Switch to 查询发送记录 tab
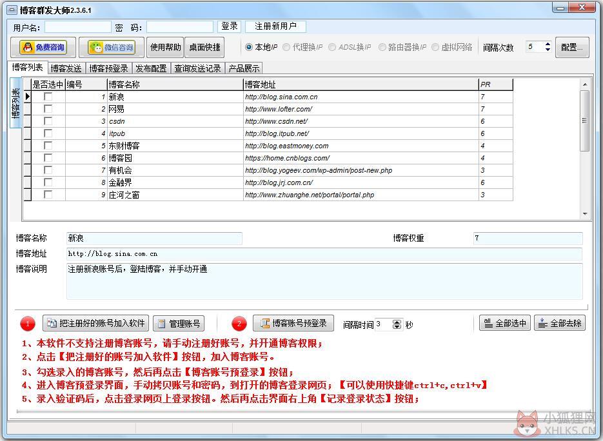This screenshot has height=441, width=603. (197, 68)
